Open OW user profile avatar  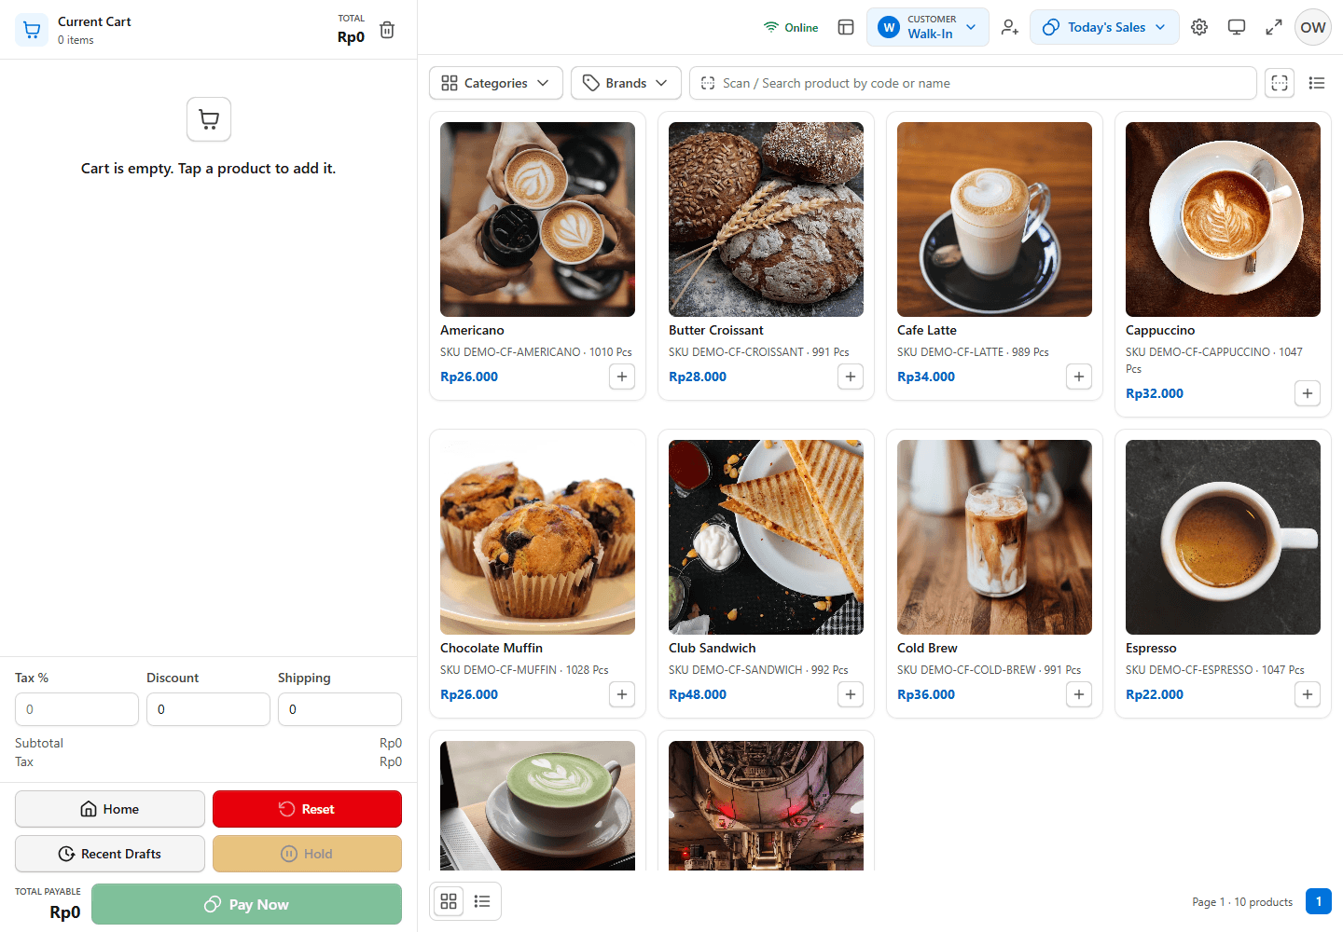pos(1313,27)
